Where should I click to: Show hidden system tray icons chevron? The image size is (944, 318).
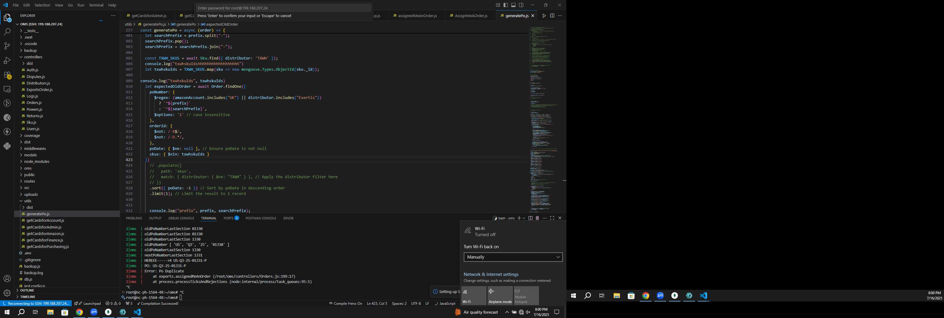[x=507, y=312]
